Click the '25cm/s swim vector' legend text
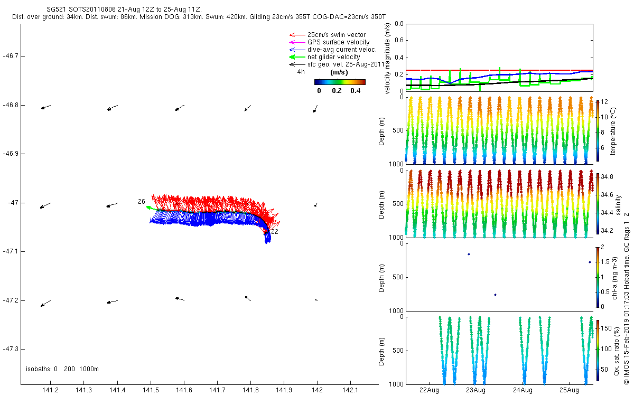Screen dimensions: 634x396 pyautogui.click(x=337, y=35)
